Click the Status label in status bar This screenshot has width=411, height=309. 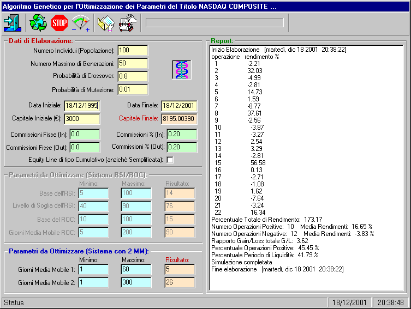14,302
